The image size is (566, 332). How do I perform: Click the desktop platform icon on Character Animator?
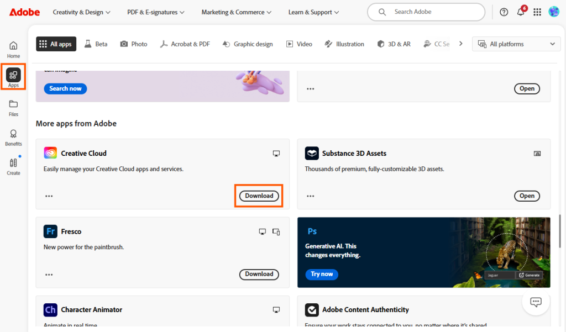[x=276, y=309]
